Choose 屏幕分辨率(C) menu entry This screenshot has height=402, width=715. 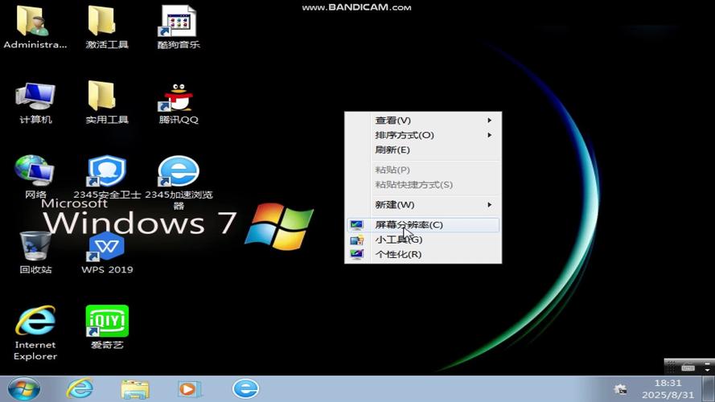coord(423,224)
